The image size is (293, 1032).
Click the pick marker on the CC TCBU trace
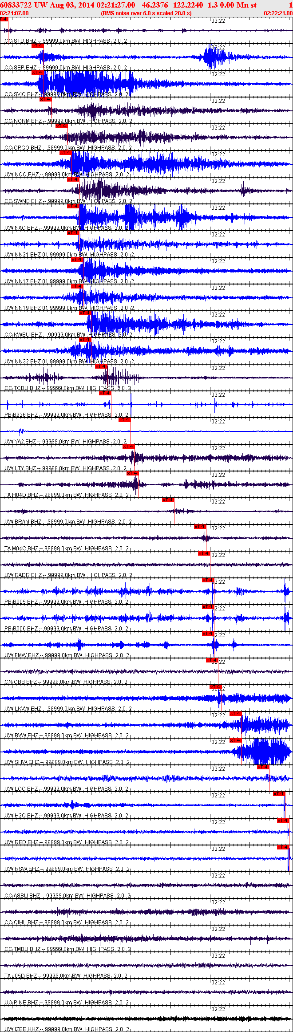101,366
